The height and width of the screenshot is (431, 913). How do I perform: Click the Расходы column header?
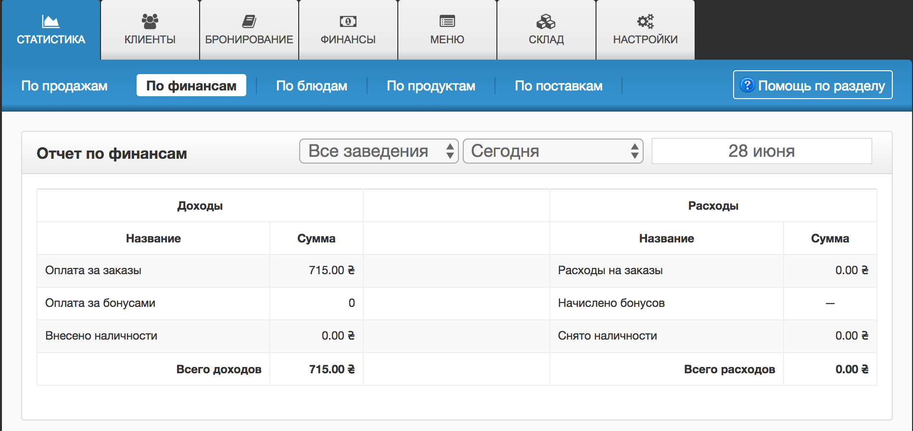click(713, 206)
